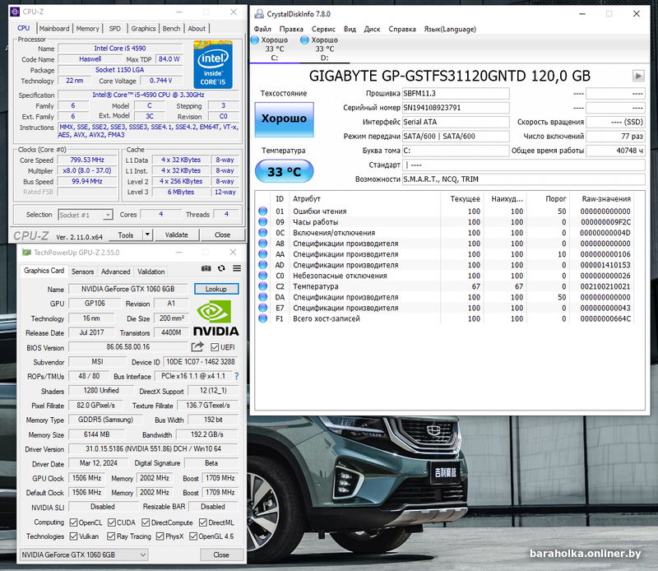Viewport: 658px width, 571px height.
Task: Open the Диск menu
Action: click(372, 29)
